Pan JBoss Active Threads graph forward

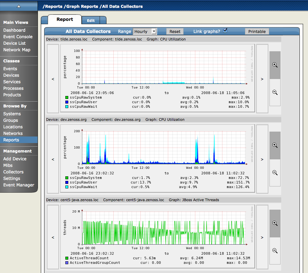[262, 237]
